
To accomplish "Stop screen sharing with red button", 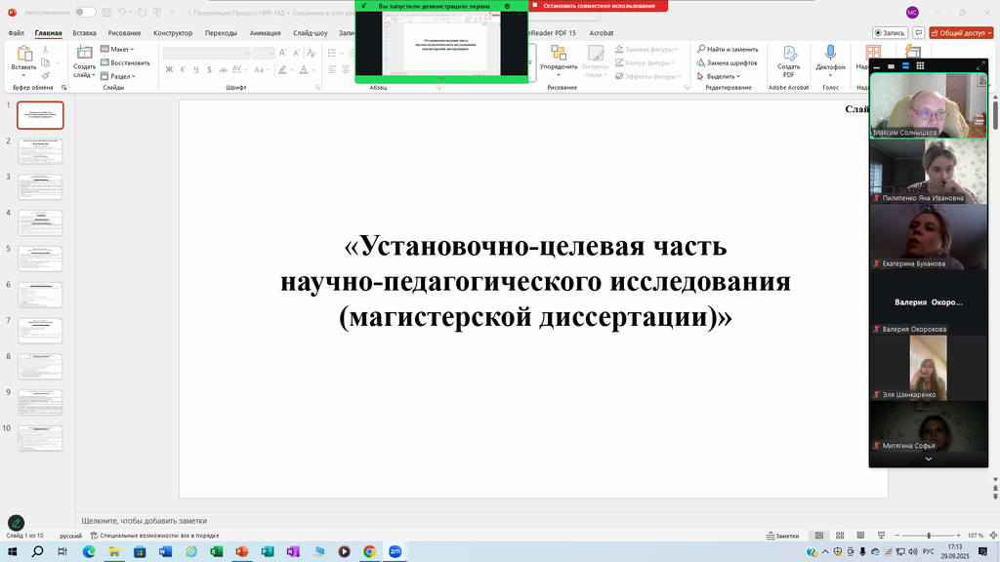I will (598, 6).
